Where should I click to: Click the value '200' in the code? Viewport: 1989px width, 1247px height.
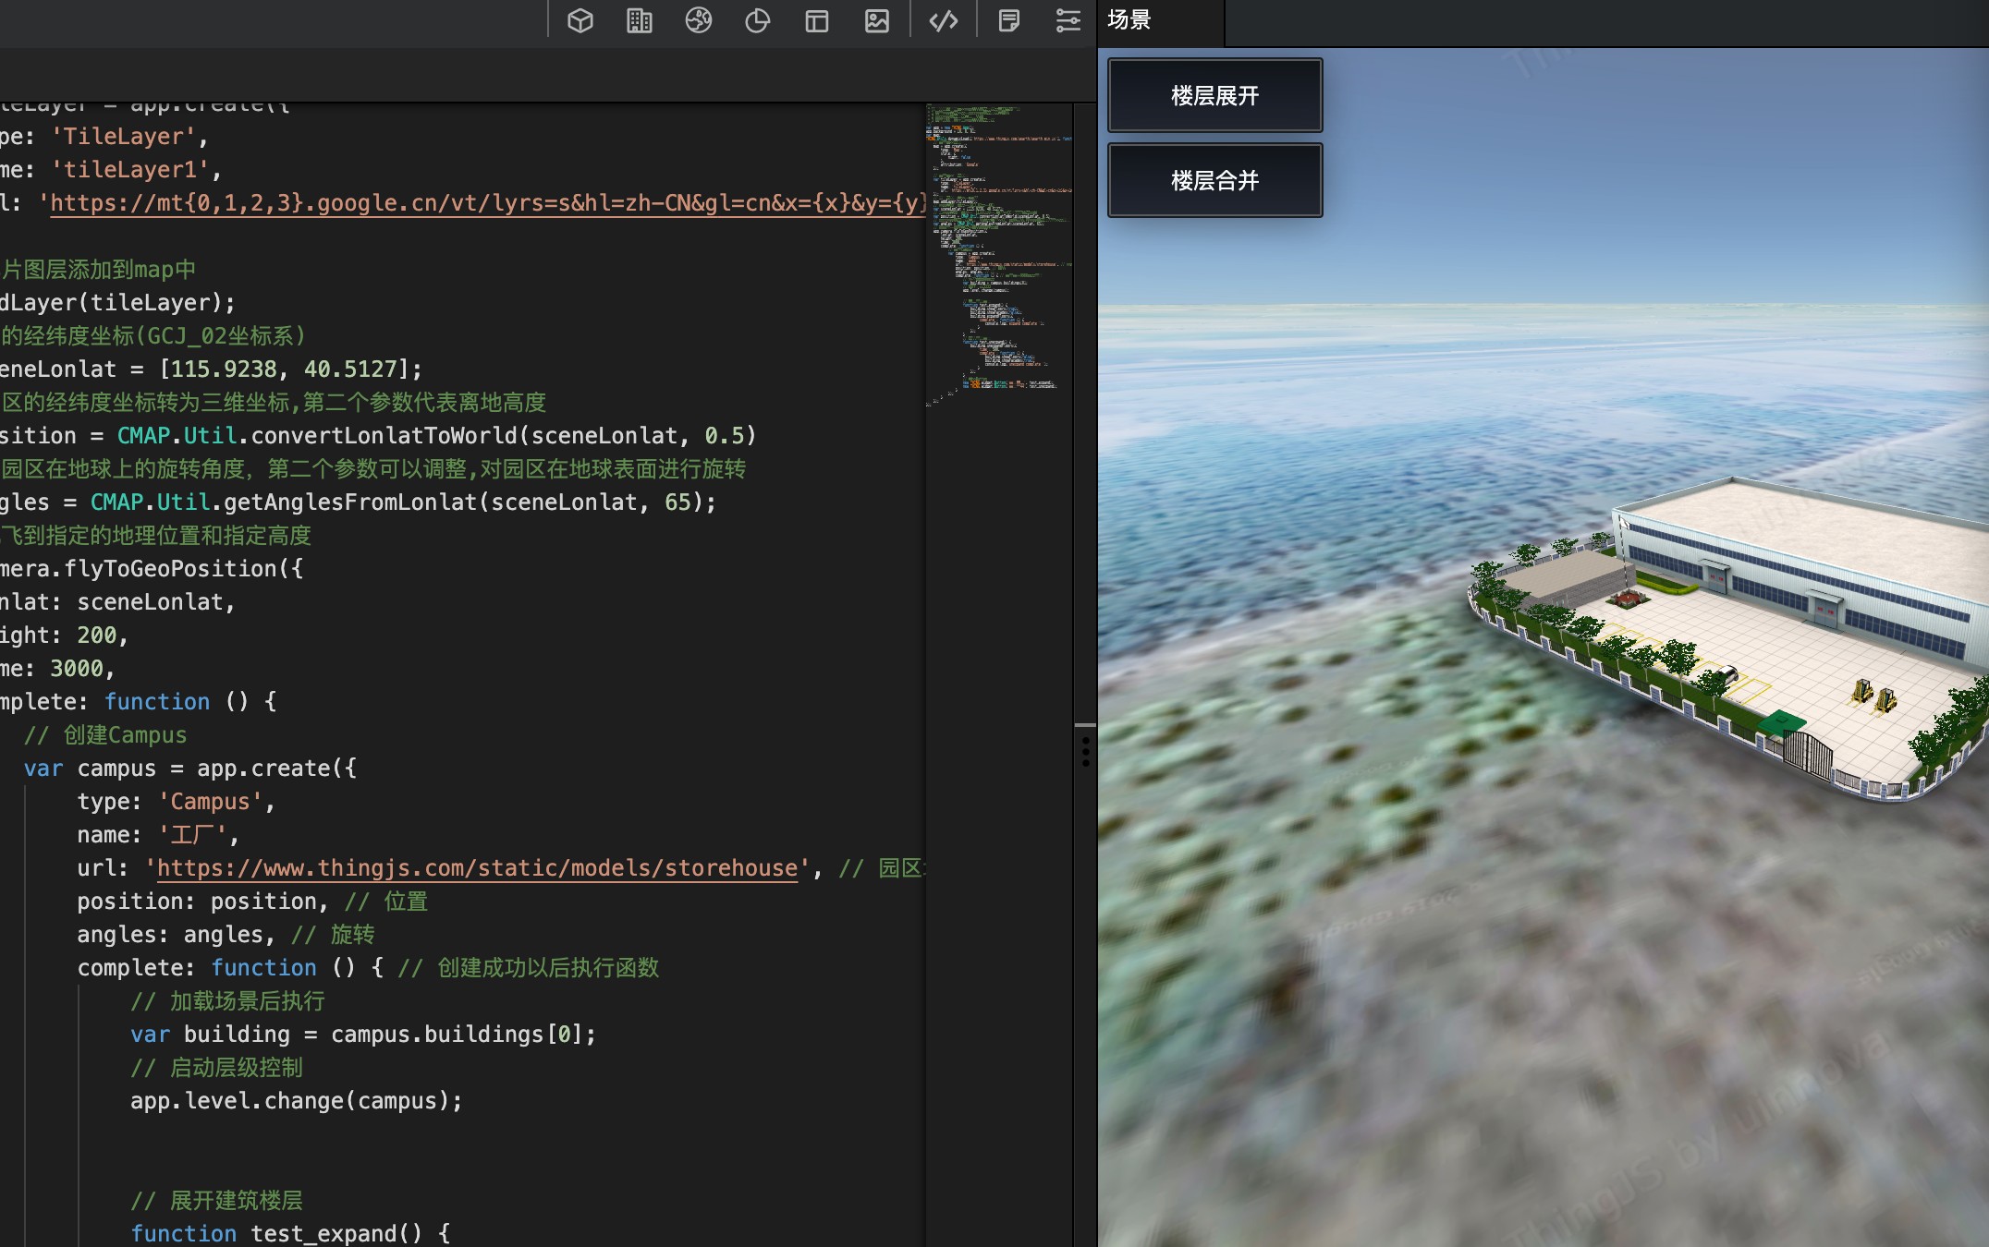click(97, 636)
